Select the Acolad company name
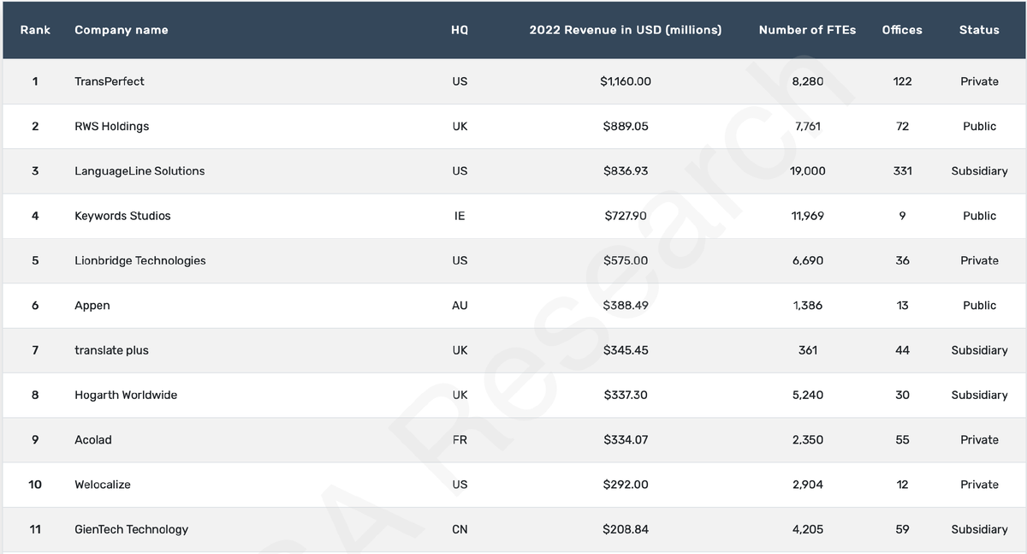The width and height of the screenshot is (1027, 554). tap(93, 440)
